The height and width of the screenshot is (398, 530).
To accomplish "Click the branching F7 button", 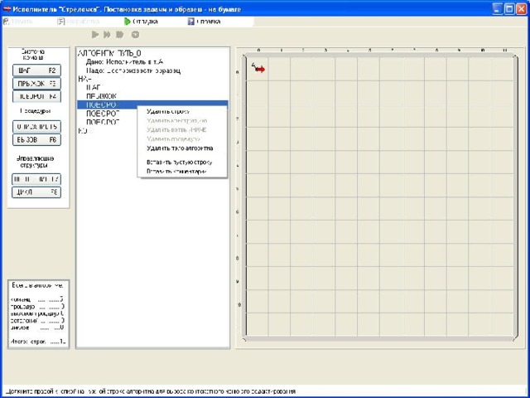I will tap(36, 179).
